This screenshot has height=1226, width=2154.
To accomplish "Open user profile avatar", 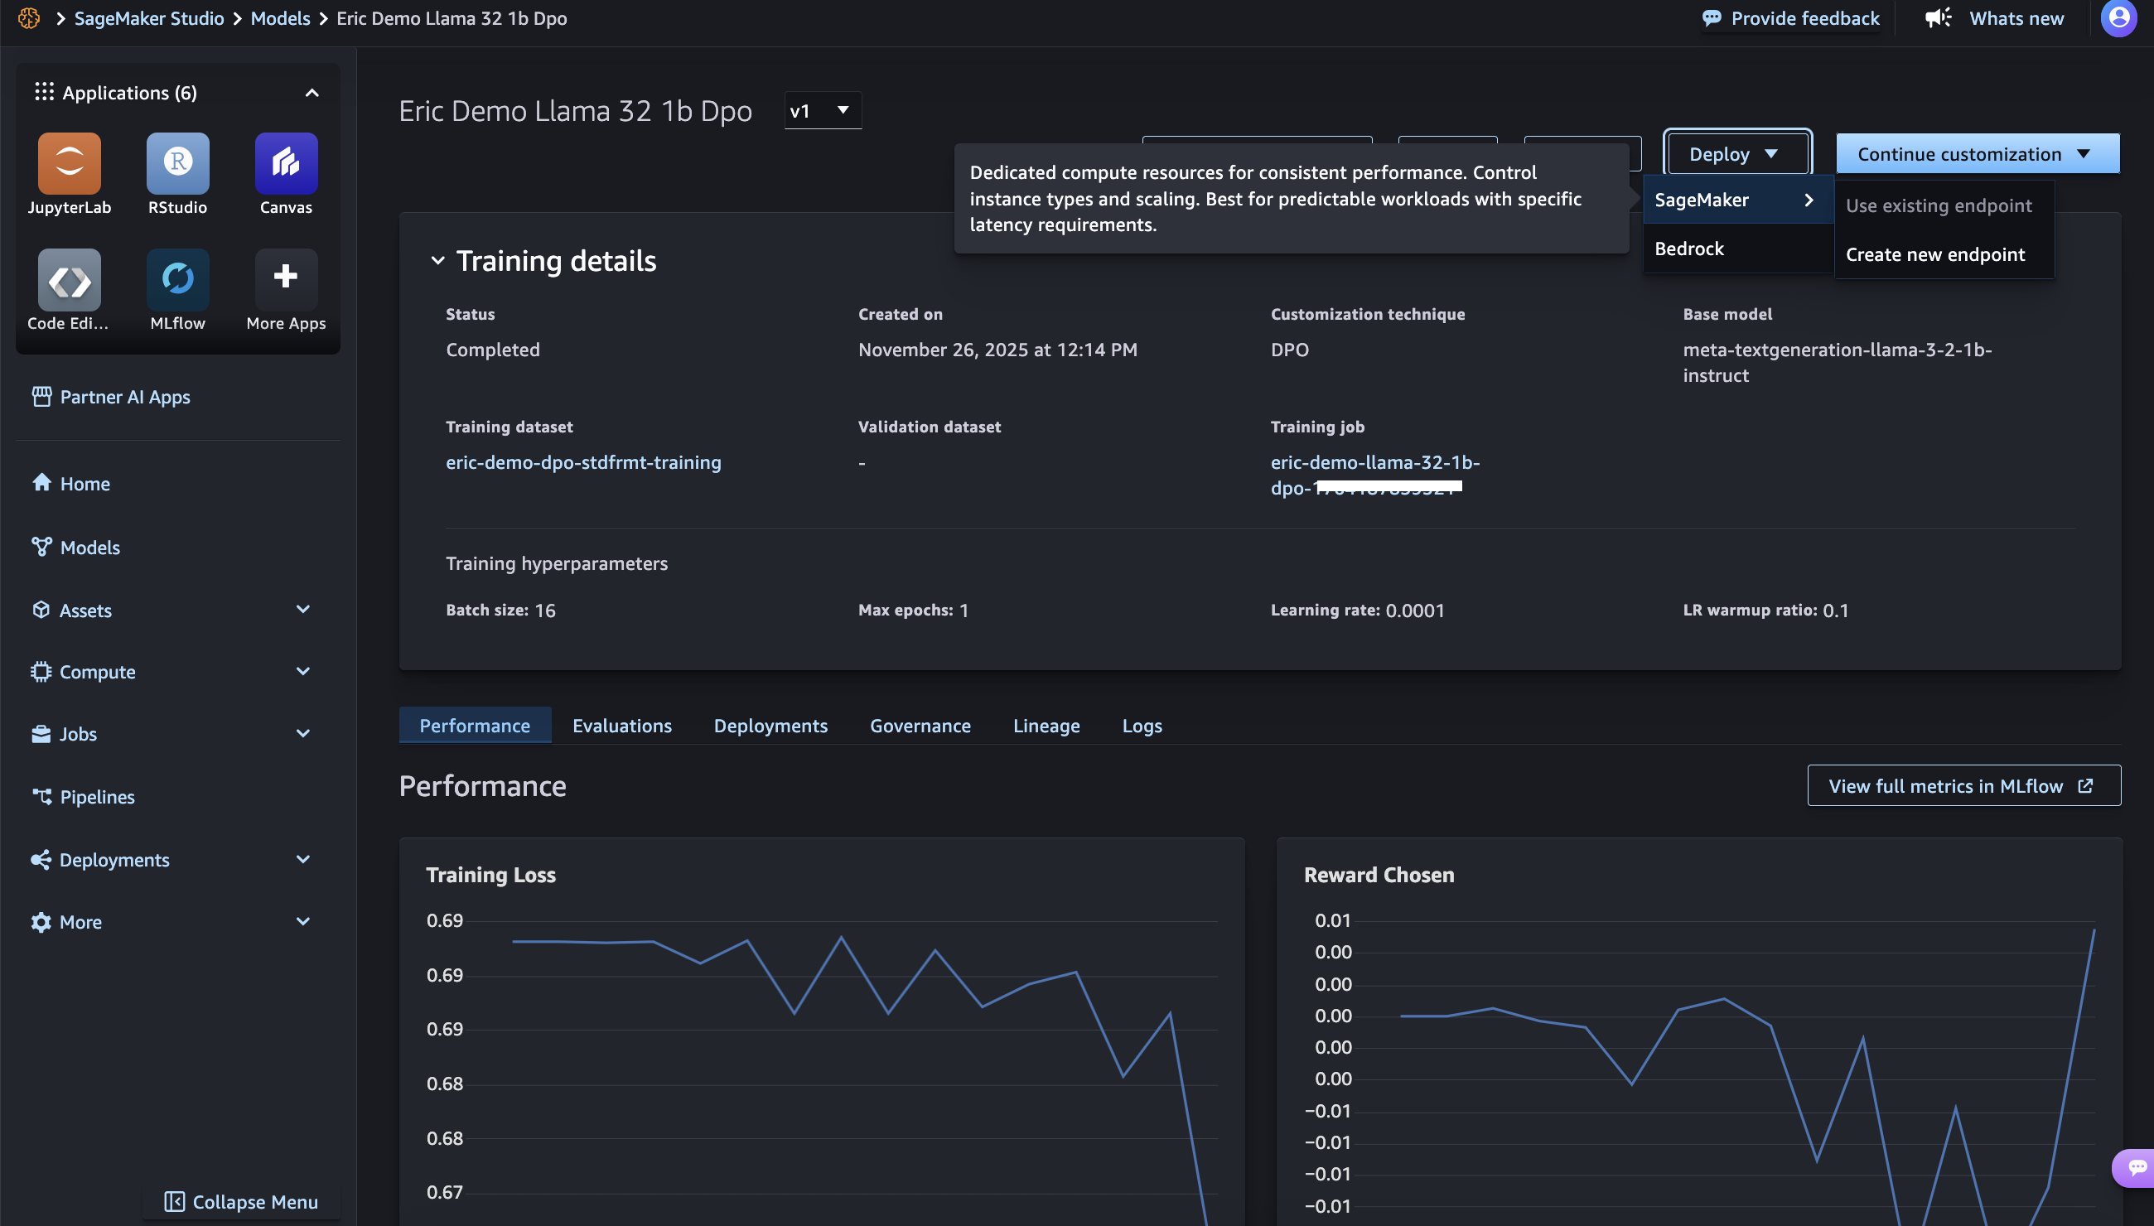I will pos(2118,17).
